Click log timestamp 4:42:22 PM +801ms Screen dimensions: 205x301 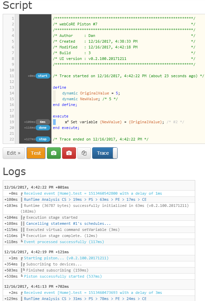[x=36, y=187]
